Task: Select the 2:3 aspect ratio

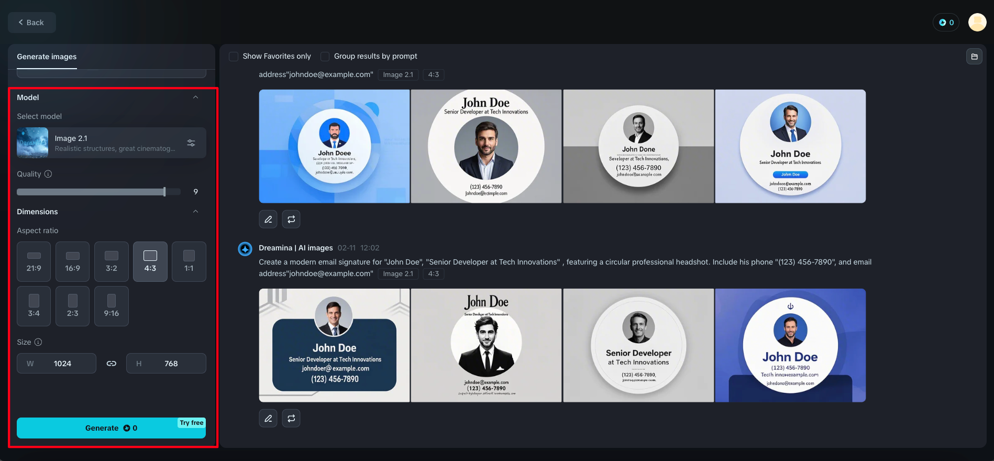Action: [73, 306]
